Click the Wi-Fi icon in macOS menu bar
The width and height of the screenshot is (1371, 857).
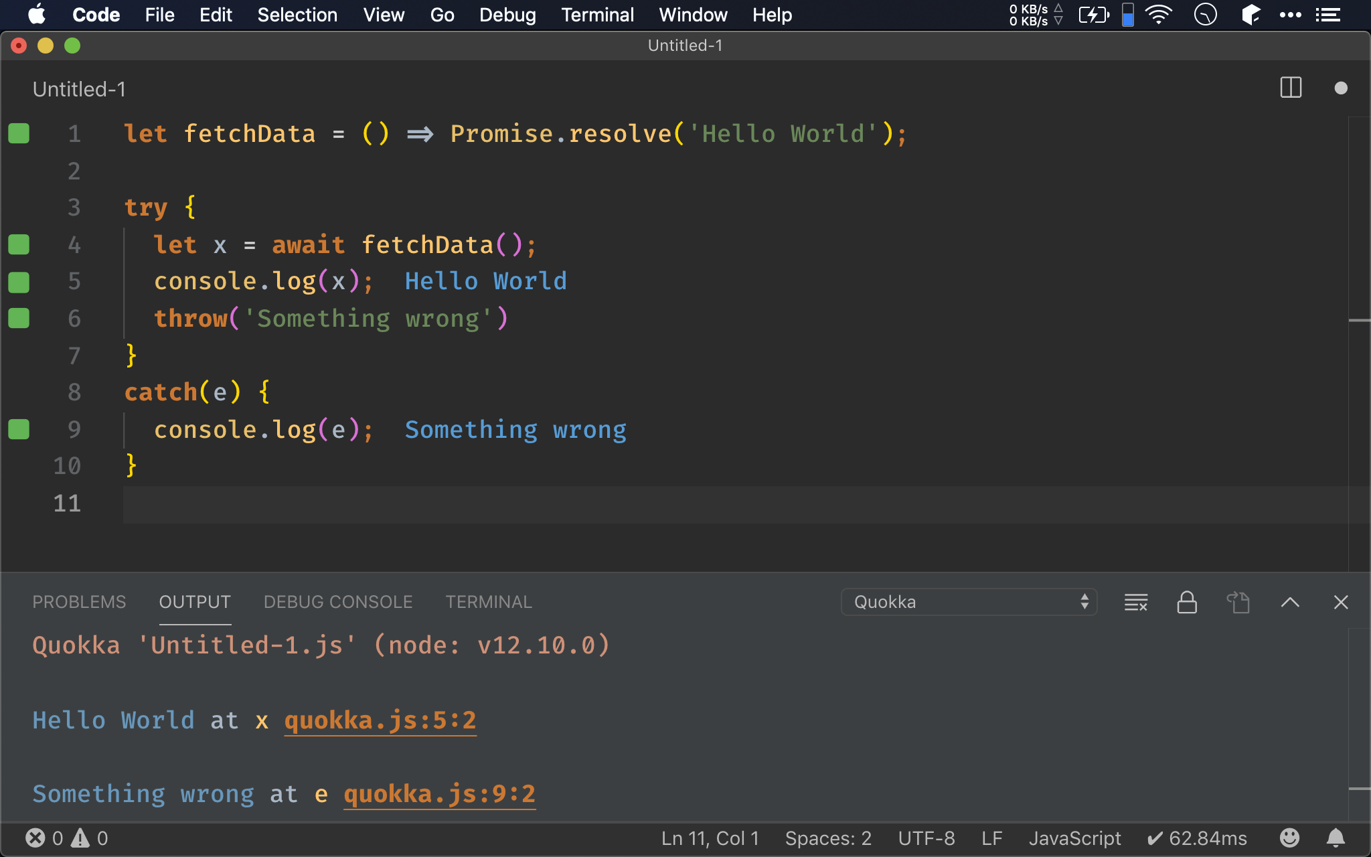pyautogui.click(x=1158, y=15)
